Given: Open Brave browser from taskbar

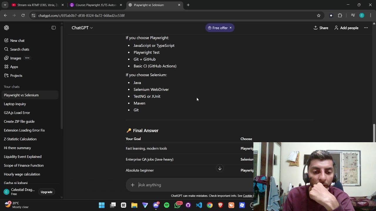Looking at the screenshot, I should point(221,205).
